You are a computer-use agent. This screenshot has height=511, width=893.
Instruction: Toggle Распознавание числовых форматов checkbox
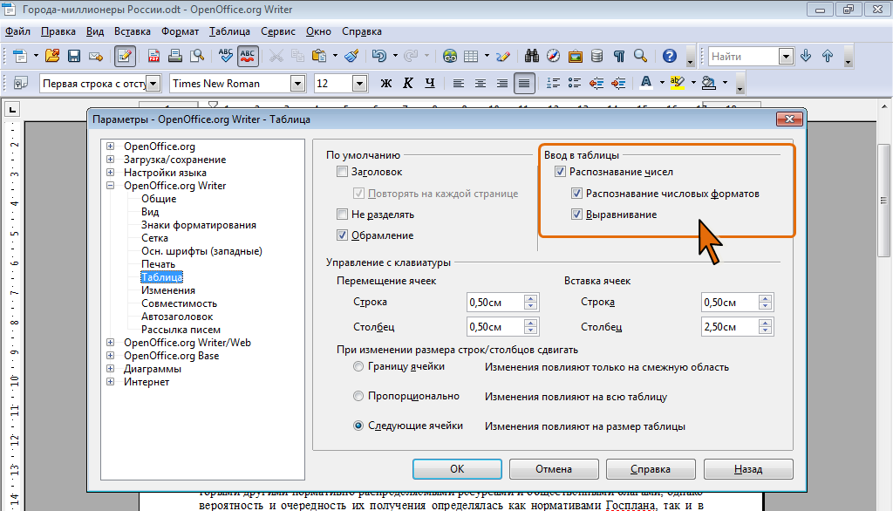click(577, 193)
